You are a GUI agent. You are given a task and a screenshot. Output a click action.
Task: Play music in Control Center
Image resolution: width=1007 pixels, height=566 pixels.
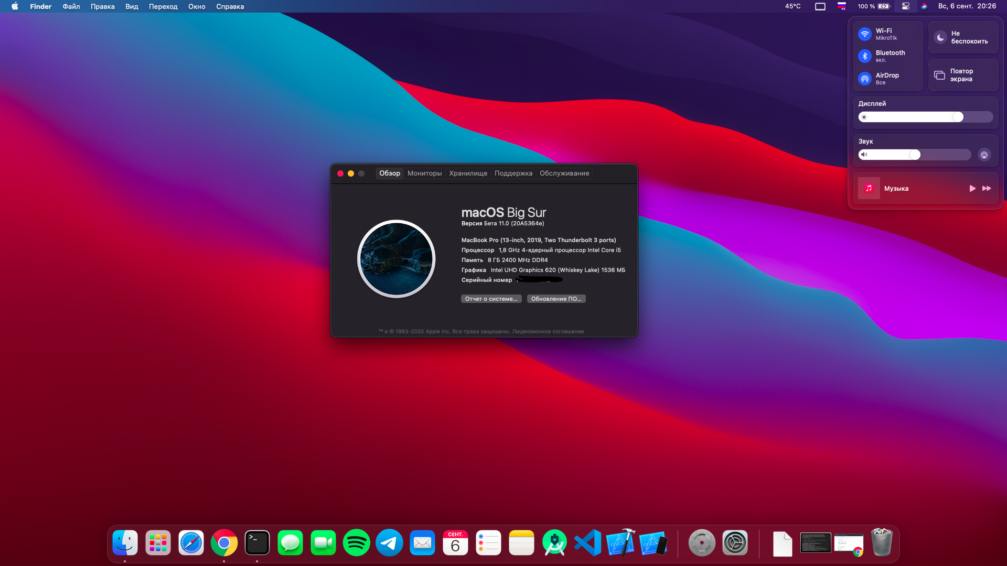[972, 188]
